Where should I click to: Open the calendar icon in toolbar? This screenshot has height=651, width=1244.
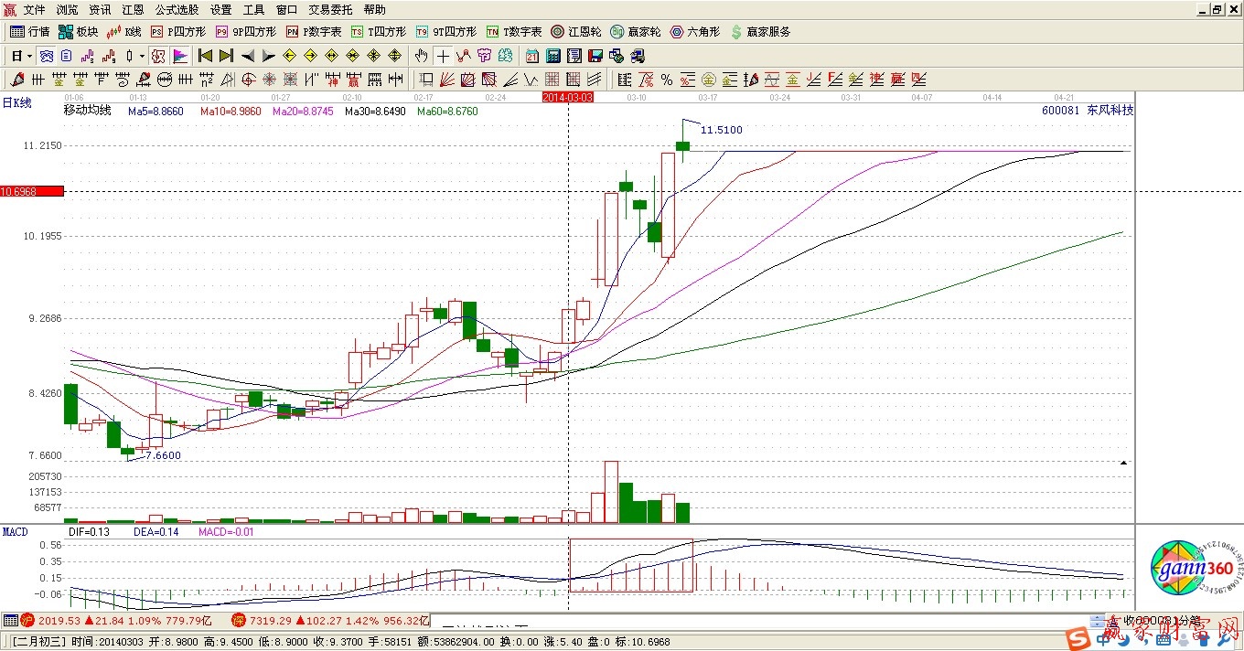(531, 56)
